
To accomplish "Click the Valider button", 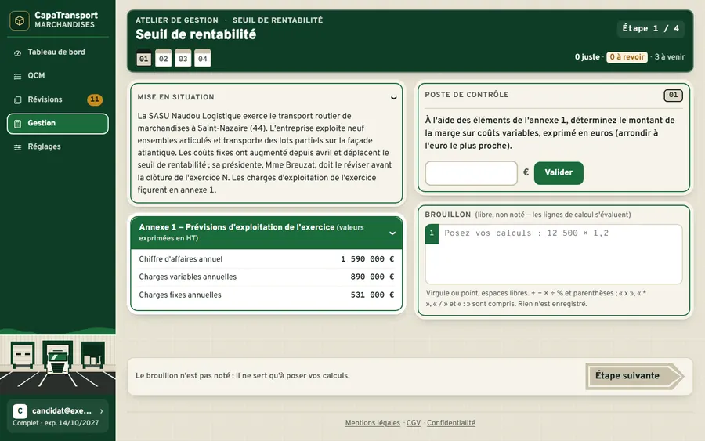I will [x=559, y=172].
